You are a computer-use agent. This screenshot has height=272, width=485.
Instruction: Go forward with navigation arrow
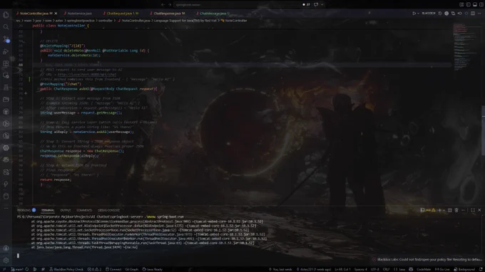pyautogui.click(x=170, y=5)
